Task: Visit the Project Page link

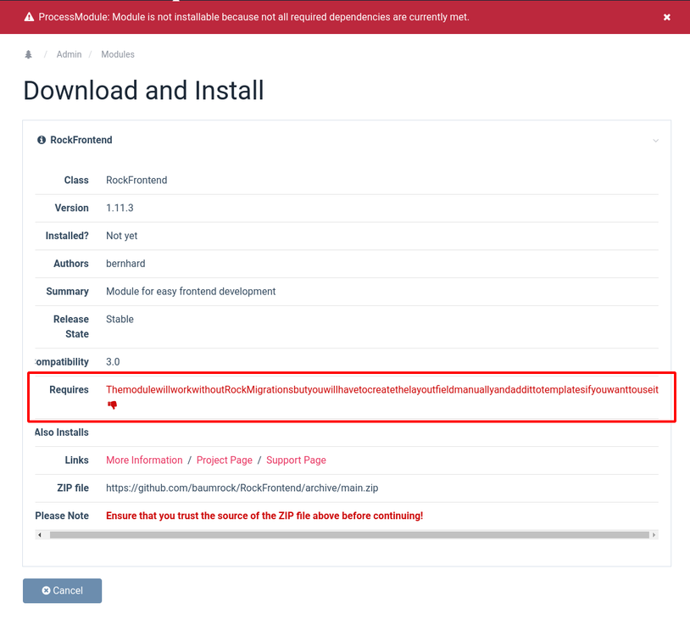Action: click(x=225, y=460)
